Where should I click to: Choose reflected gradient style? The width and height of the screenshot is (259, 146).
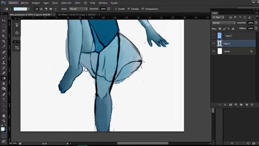[x=51, y=9]
